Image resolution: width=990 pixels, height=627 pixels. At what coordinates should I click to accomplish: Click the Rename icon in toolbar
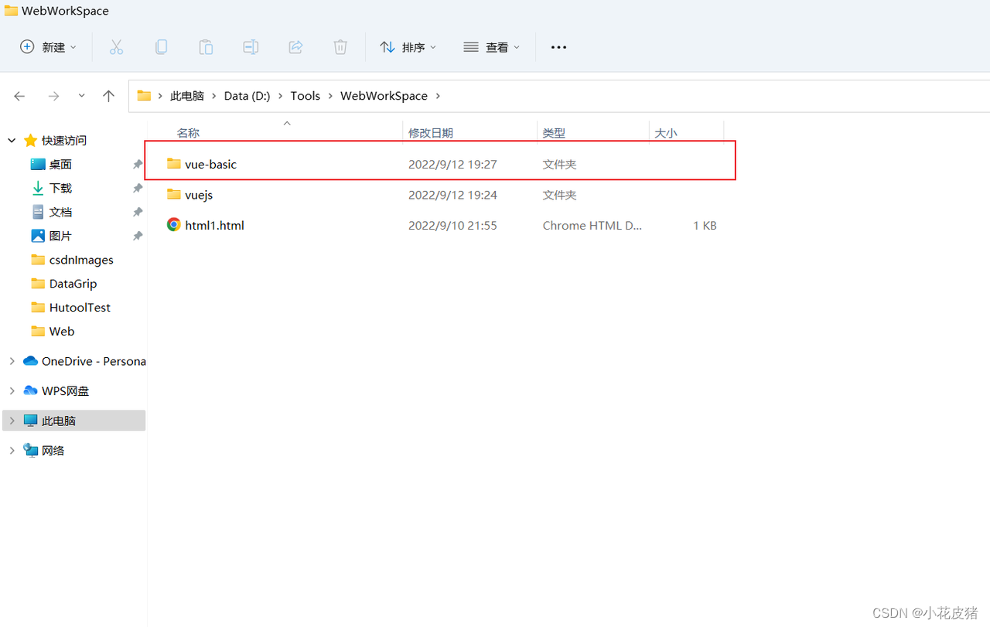click(x=251, y=47)
